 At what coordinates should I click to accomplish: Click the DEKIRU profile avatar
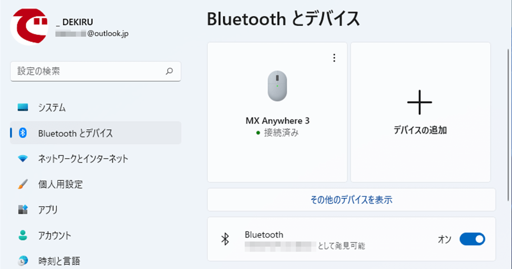[x=29, y=26]
